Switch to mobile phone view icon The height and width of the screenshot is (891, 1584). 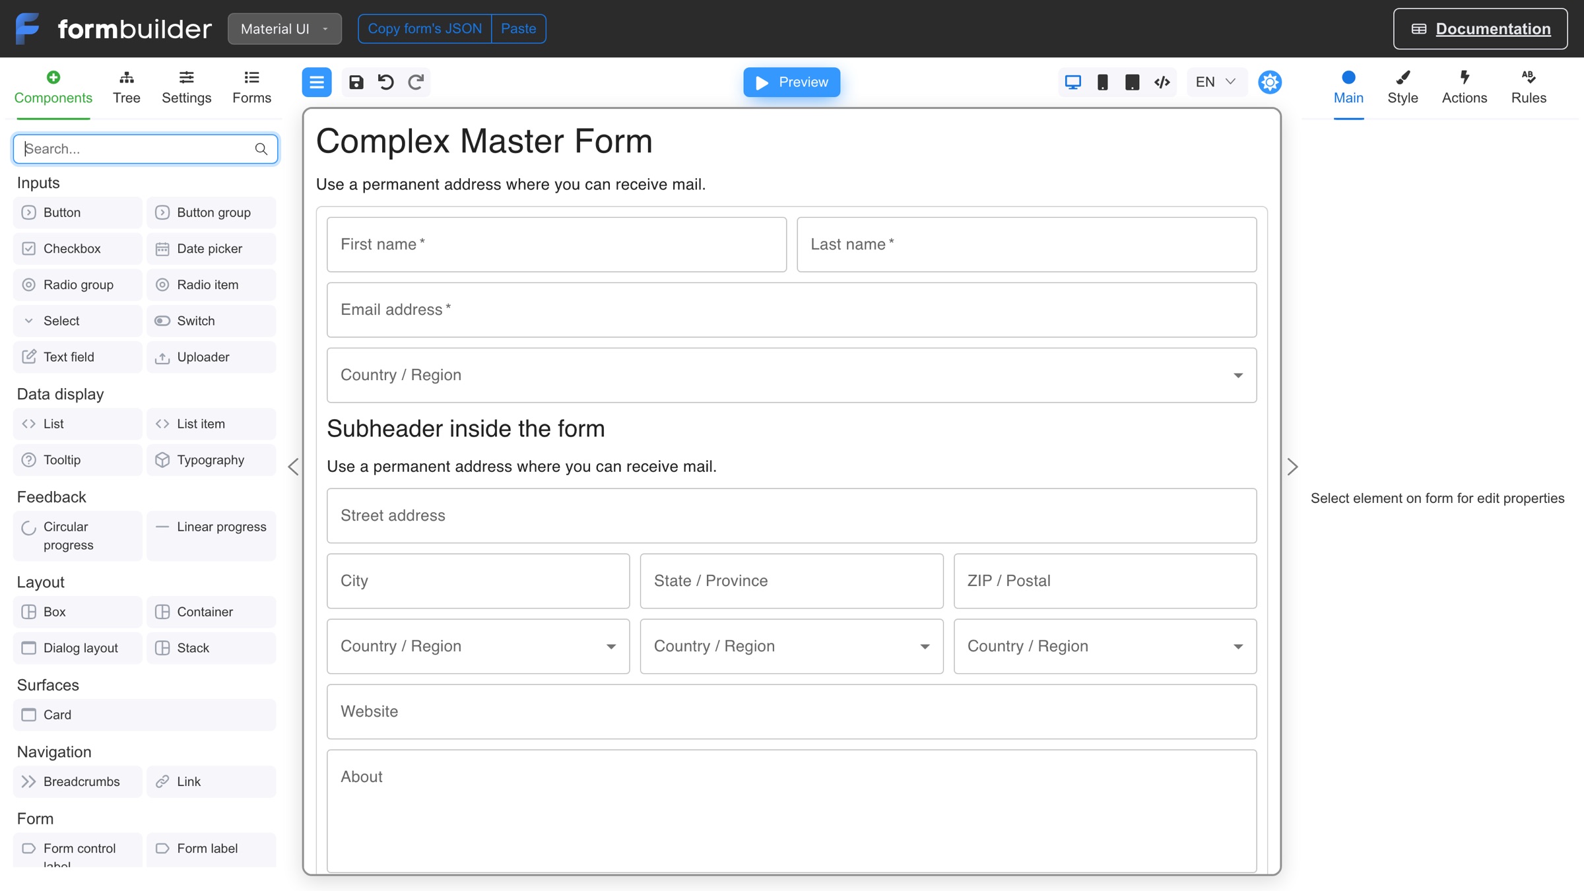[x=1103, y=82]
